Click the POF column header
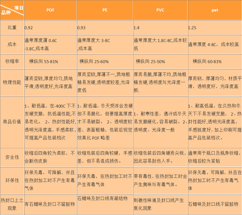Image resolution: width=242 pixels, height=215 pixels. click(x=50, y=10)
